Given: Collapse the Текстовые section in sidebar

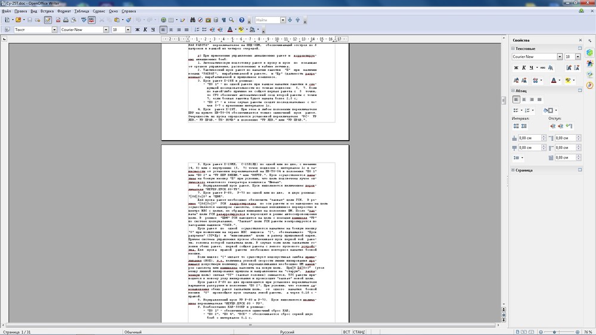Looking at the screenshot, I should [x=513, y=48].
